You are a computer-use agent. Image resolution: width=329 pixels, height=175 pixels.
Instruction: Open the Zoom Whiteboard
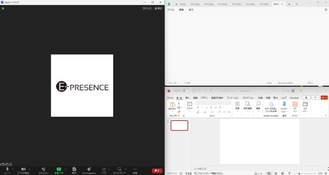click(119, 170)
